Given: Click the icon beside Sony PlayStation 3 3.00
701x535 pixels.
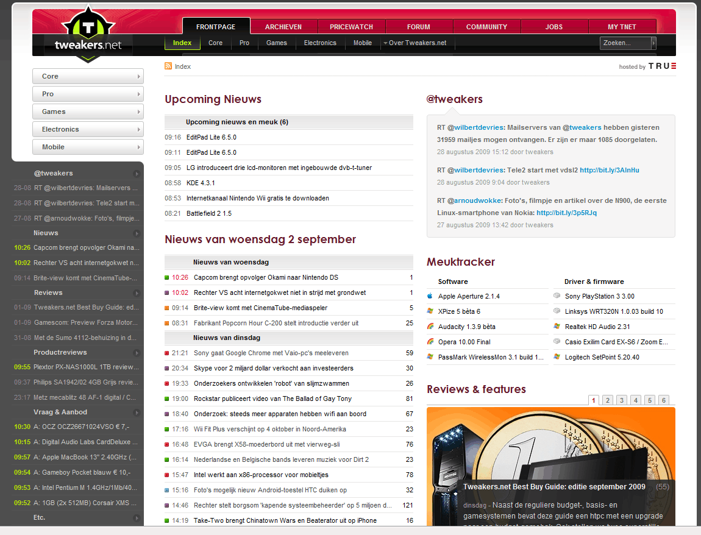Looking at the screenshot, I should [x=557, y=296].
